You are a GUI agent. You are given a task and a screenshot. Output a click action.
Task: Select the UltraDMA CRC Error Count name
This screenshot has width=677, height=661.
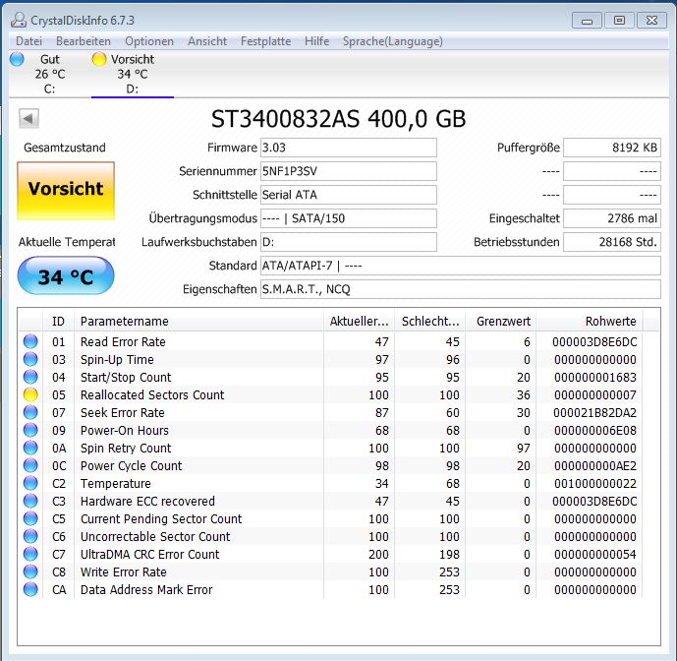point(149,554)
